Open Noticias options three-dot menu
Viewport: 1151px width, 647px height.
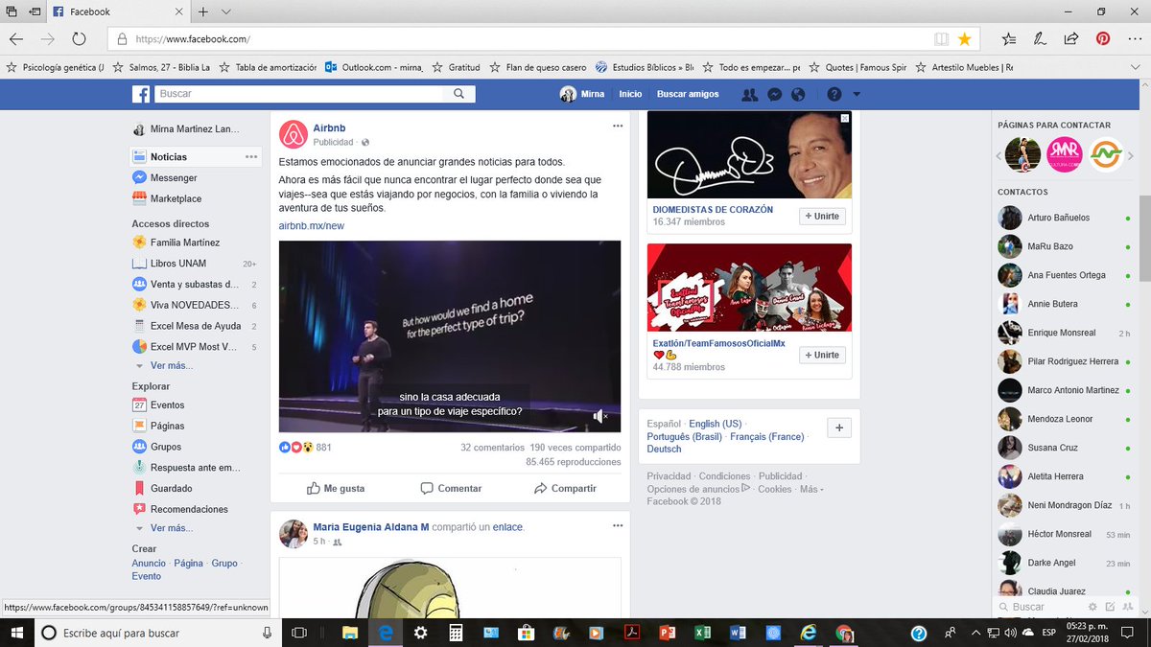click(x=251, y=156)
